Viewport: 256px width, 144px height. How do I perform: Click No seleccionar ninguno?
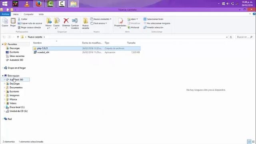pyautogui.click(x=157, y=23)
